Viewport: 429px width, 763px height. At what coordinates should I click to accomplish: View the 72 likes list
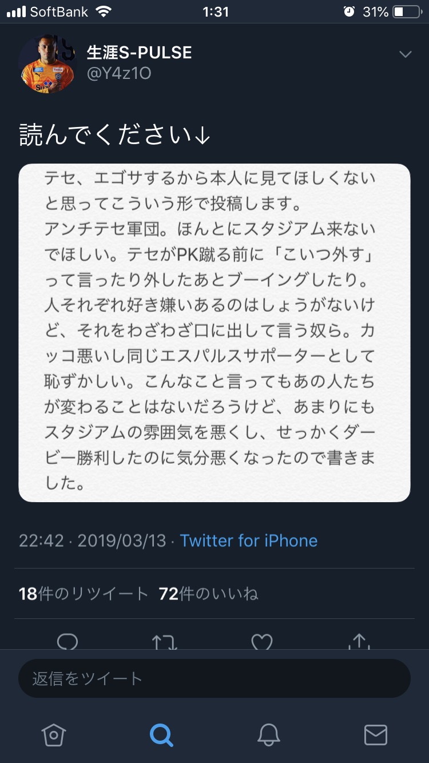point(208,594)
